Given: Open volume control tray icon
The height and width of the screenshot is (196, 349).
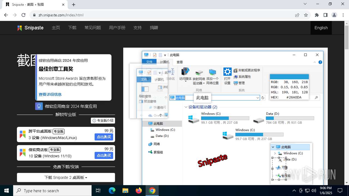Looking at the screenshot, I should click(x=314, y=191).
